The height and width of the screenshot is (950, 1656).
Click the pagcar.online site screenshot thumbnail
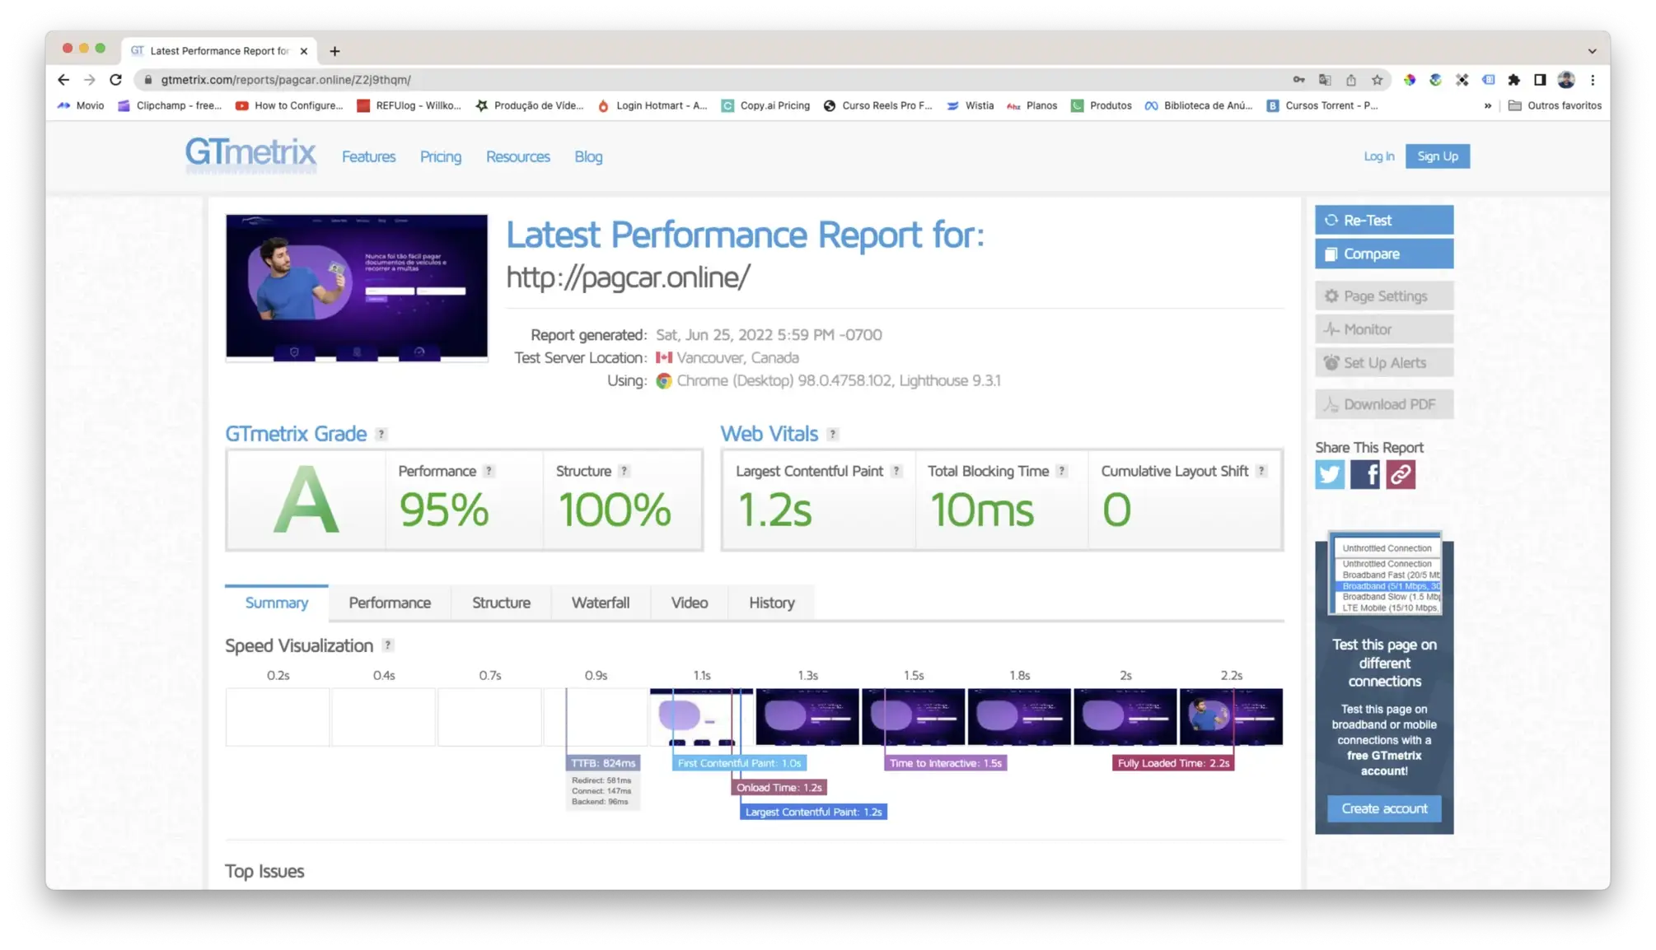point(357,288)
